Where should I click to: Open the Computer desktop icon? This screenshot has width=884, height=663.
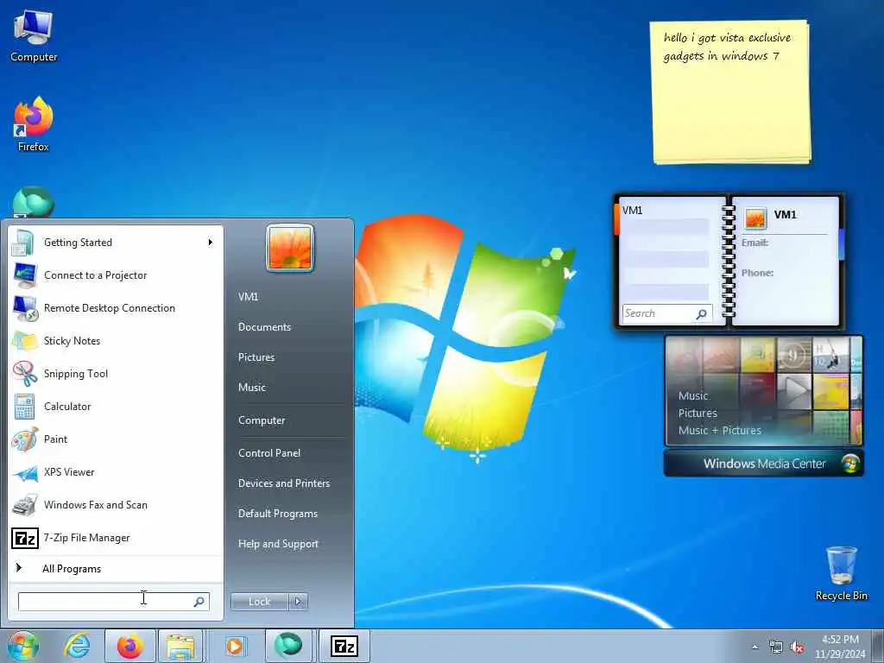click(34, 35)
